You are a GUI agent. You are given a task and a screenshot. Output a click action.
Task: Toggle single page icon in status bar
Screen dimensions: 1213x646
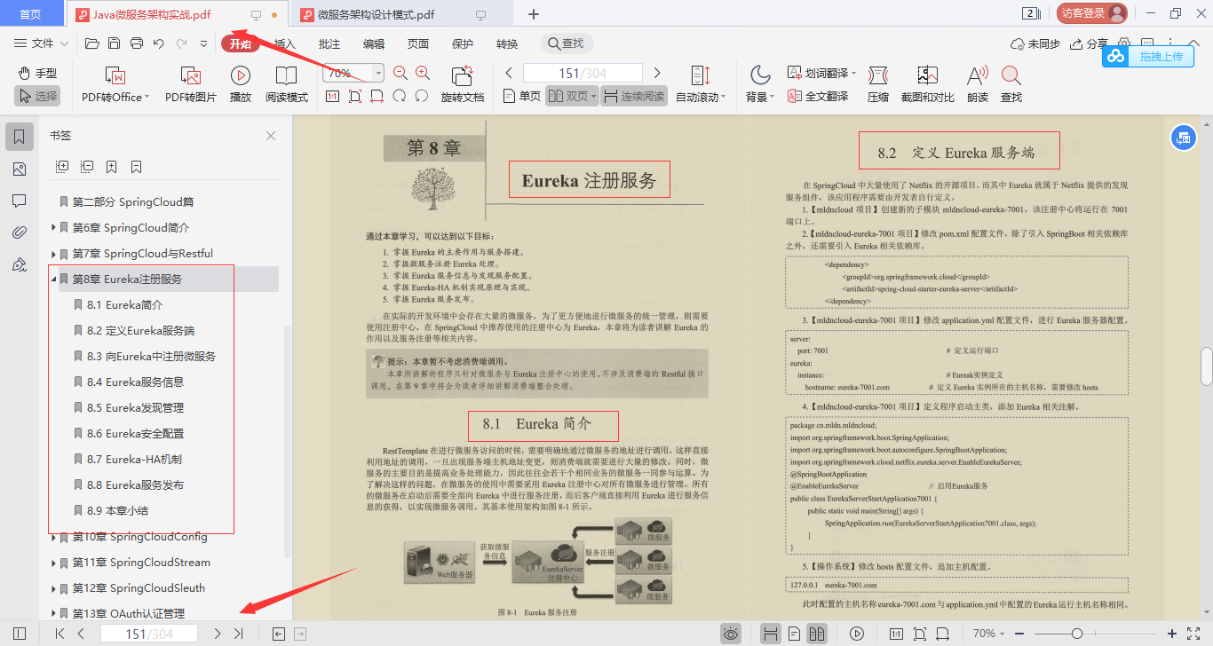[x=794, y=634]
